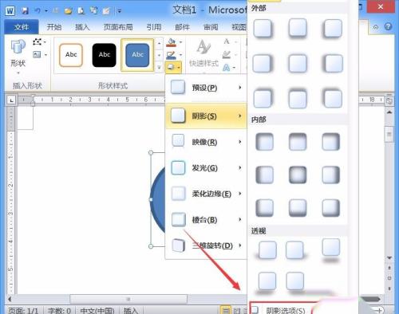Image resolution: width=399 pixels, height=314 pixels.
Task: Click the Undo icon in the title bar
Action: [38, 11]
